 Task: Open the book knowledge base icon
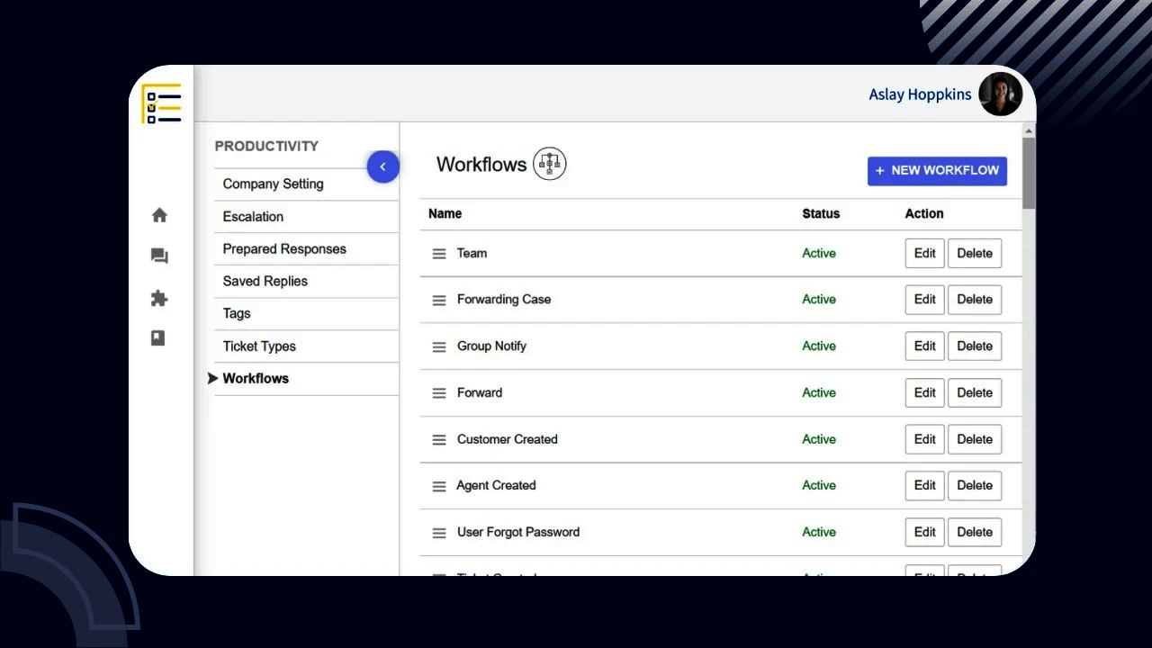[x=158, y=338]
